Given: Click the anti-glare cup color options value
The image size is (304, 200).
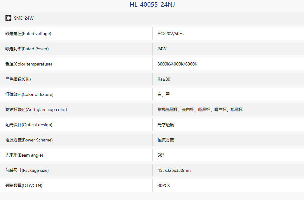Looking at the screenshot, I should click(x=200, y=110).
